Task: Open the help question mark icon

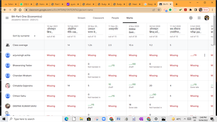Action: pyautogui.click(x=7, y=113)
